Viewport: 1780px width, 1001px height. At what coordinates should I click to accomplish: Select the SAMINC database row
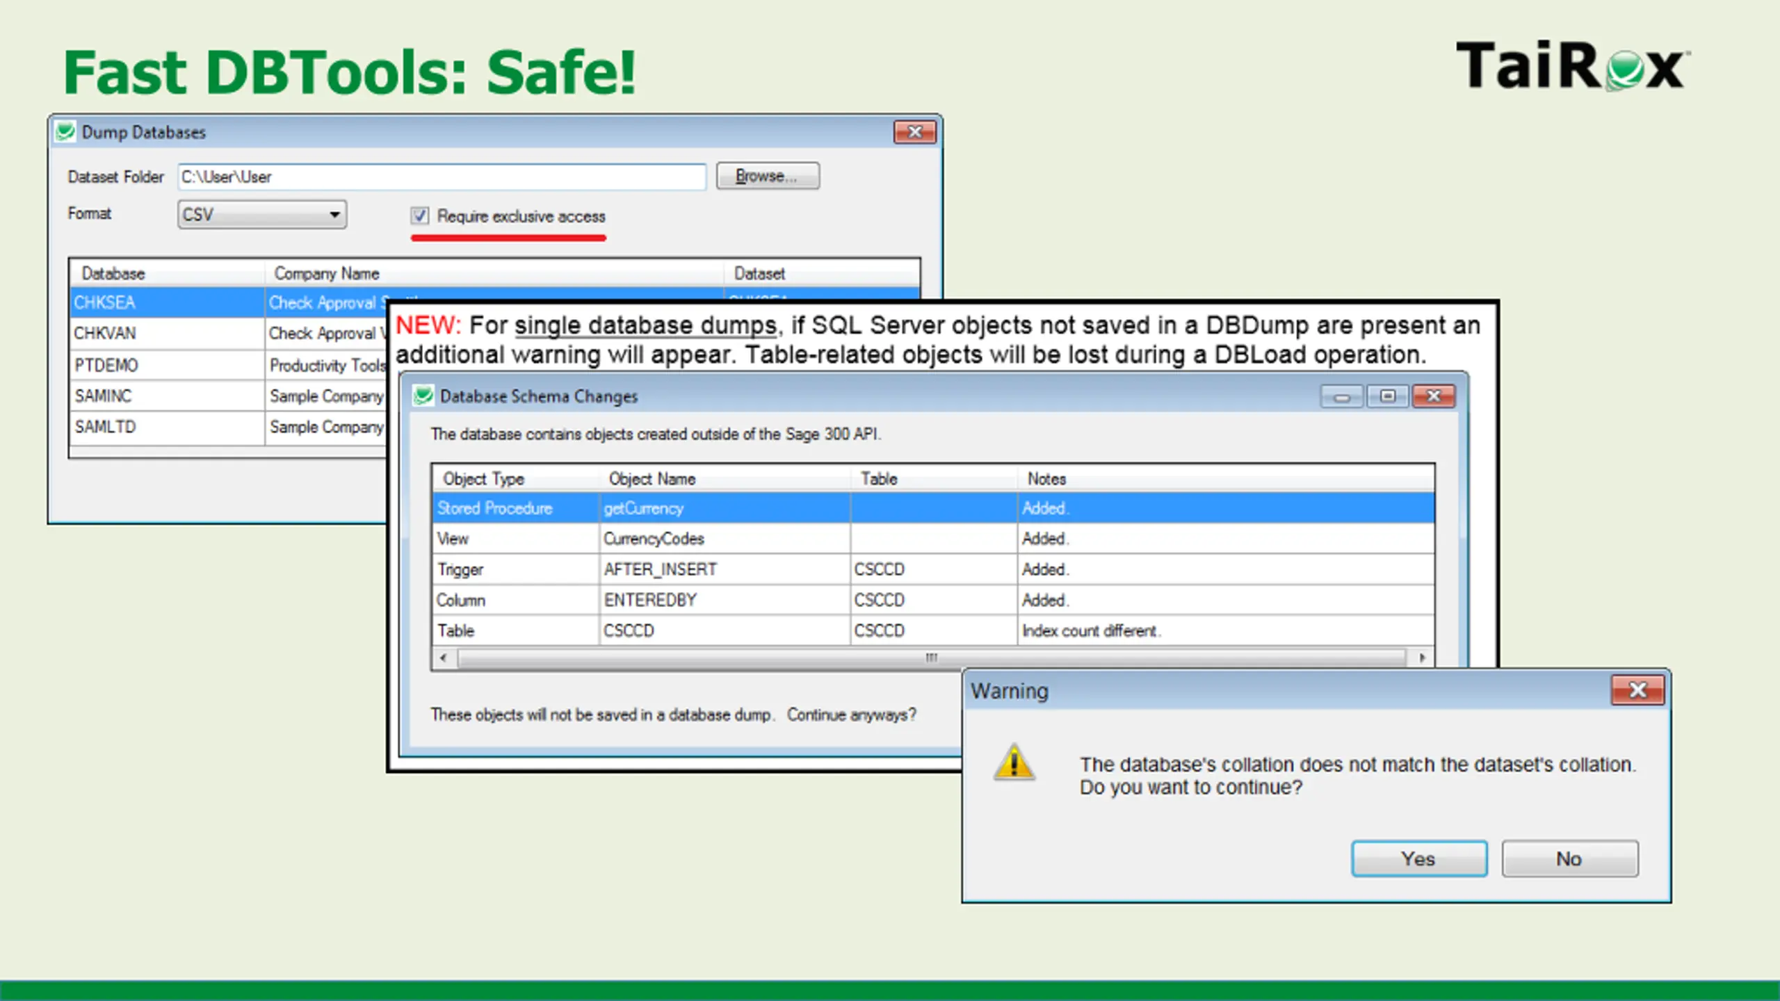coord(229,396)
